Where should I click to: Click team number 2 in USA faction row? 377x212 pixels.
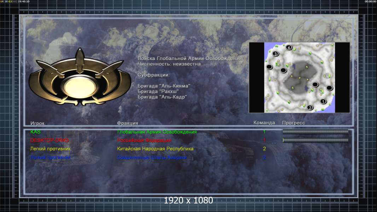[x=264, y=158]
